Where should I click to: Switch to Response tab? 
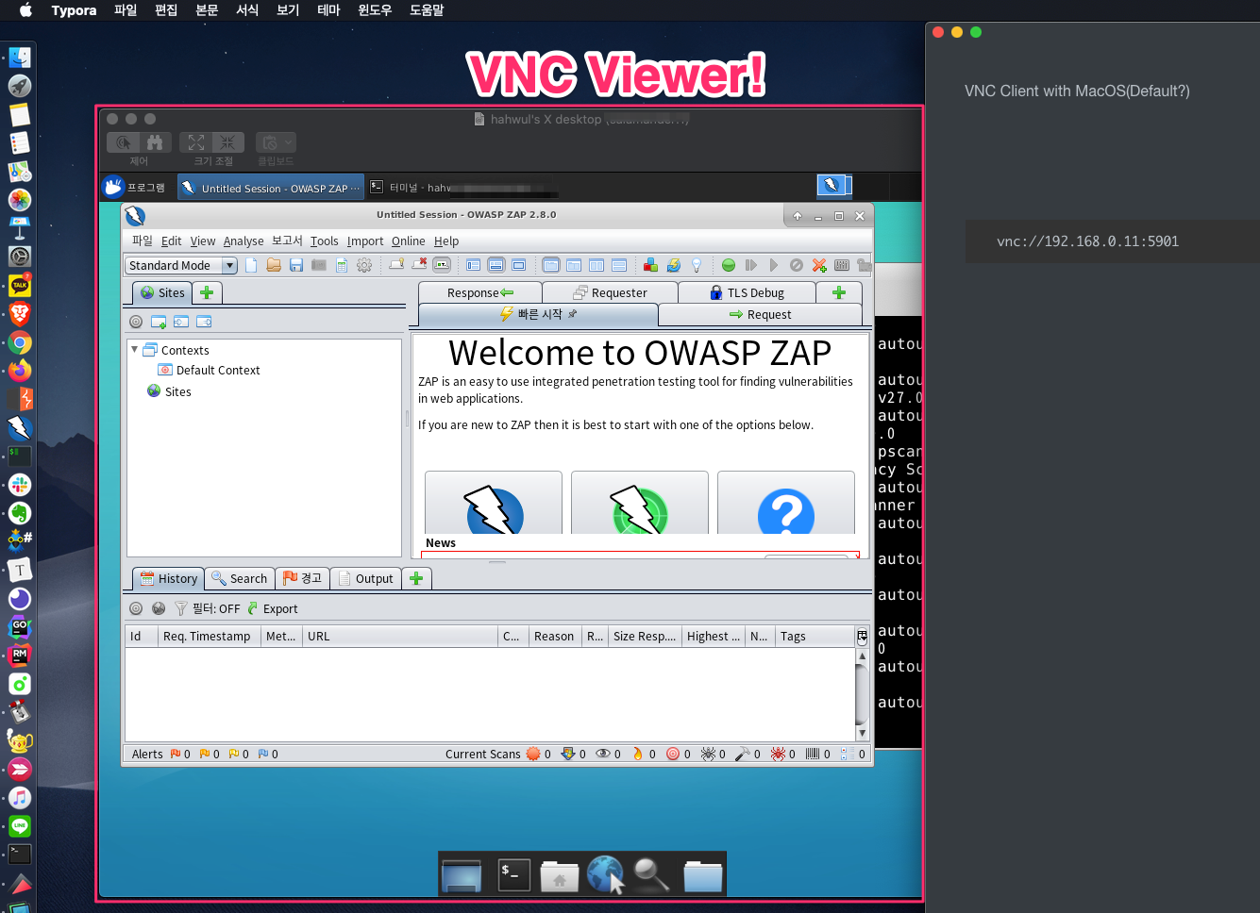(x=479, y=292)
